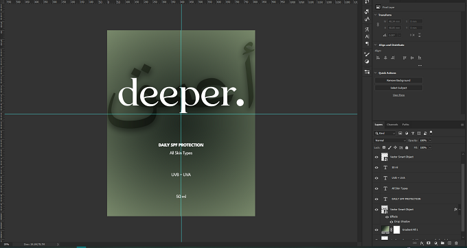Open the Fill slider dropdown arrow

coord(430,147)
